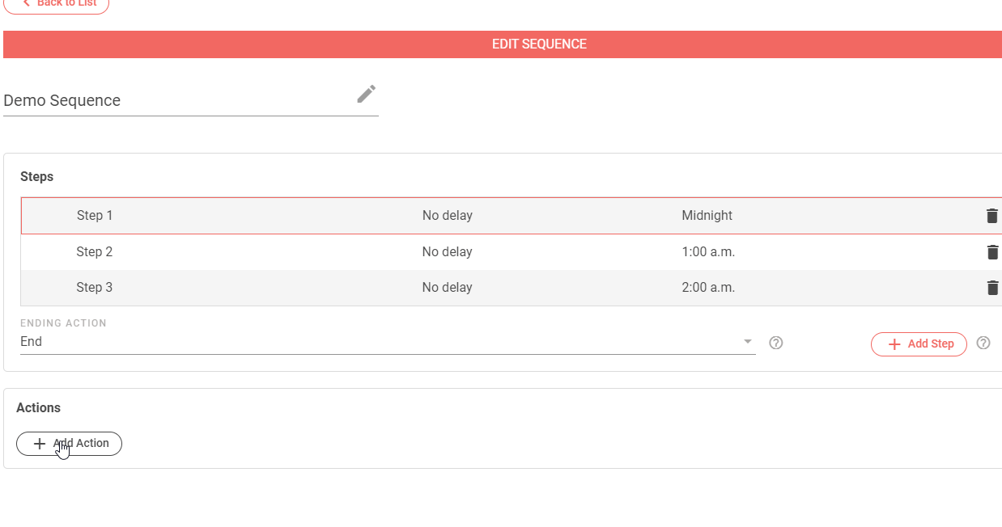1002x527 pixels.
Task: Remove Step 3 with its trash icon
Action: point(992,288)
